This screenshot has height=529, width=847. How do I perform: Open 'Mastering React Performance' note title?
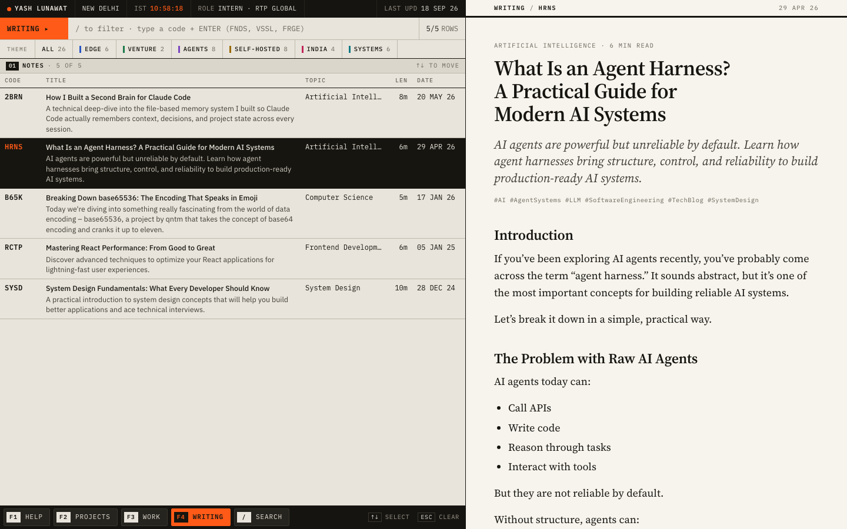131,248
